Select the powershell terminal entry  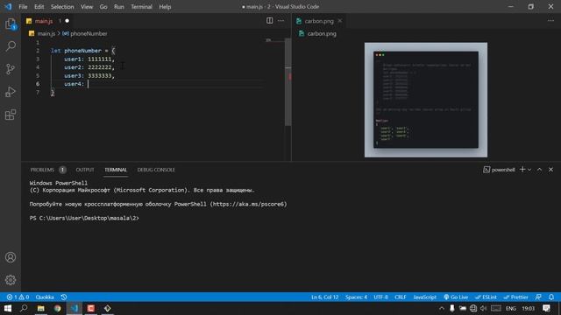click(499, 170)
